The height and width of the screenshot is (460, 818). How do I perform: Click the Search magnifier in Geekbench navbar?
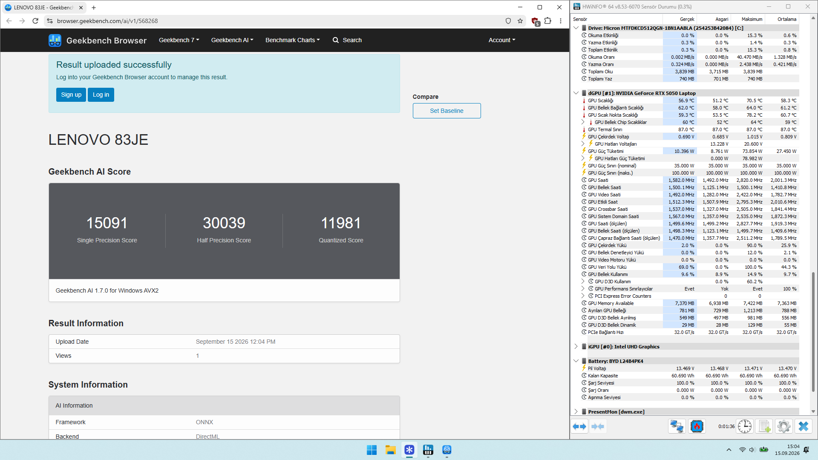[x=336, y=40]
